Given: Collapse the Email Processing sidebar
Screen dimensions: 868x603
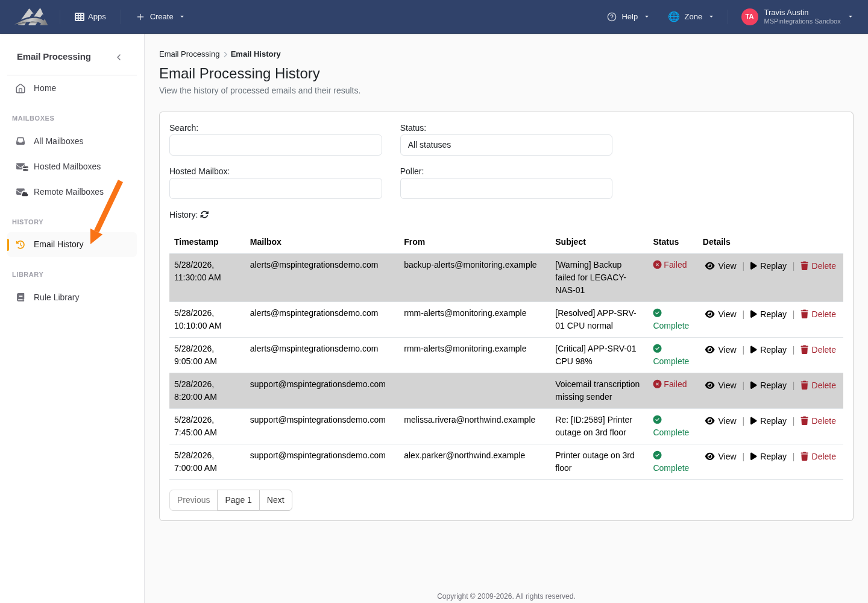Looking at the screenshot, I should (119, 57).
